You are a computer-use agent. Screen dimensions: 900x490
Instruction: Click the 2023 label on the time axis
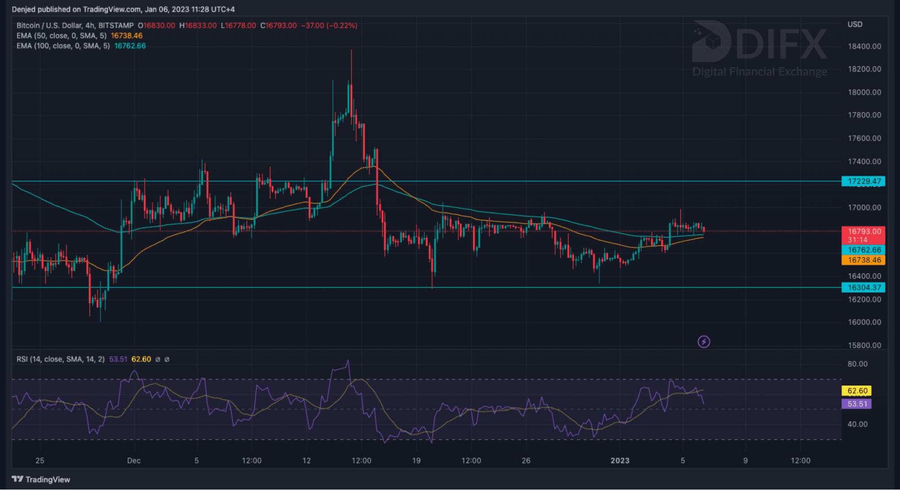click(x=620, y=460)
